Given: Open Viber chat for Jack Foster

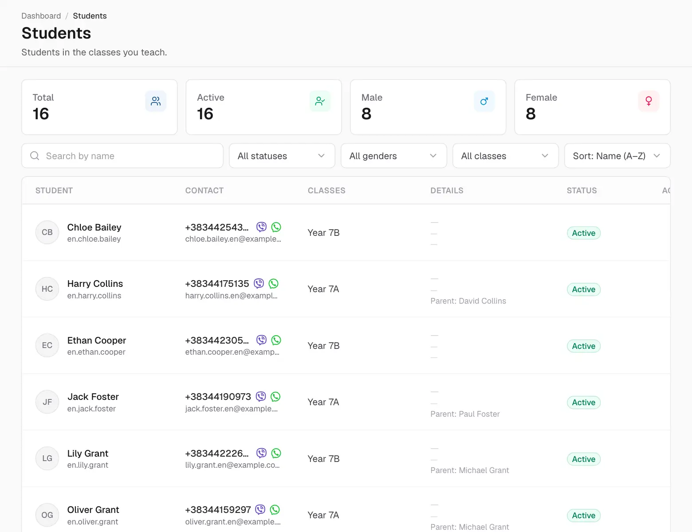Looking at the screenshot, I should tap(261, 396).
